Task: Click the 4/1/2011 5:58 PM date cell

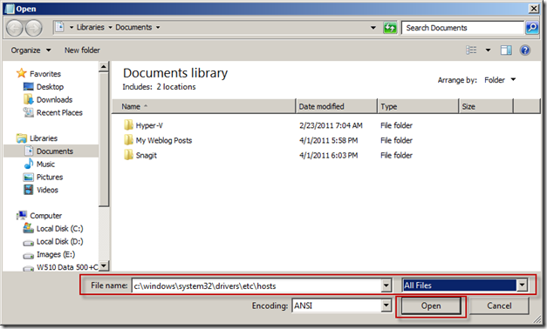Action: (x=328, y=140)
